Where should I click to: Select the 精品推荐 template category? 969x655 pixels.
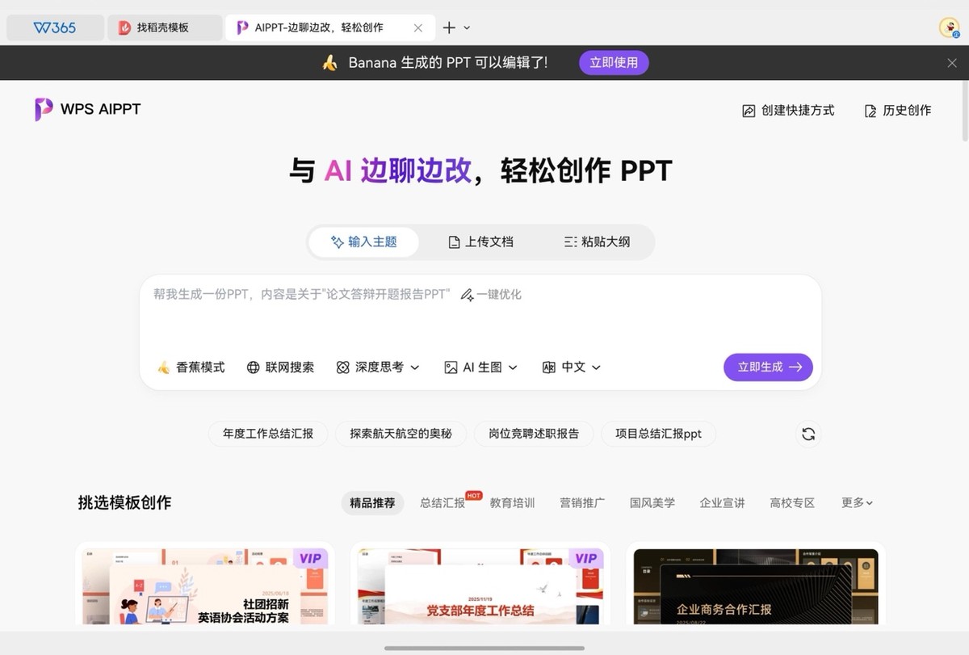(x=372, y=502)
